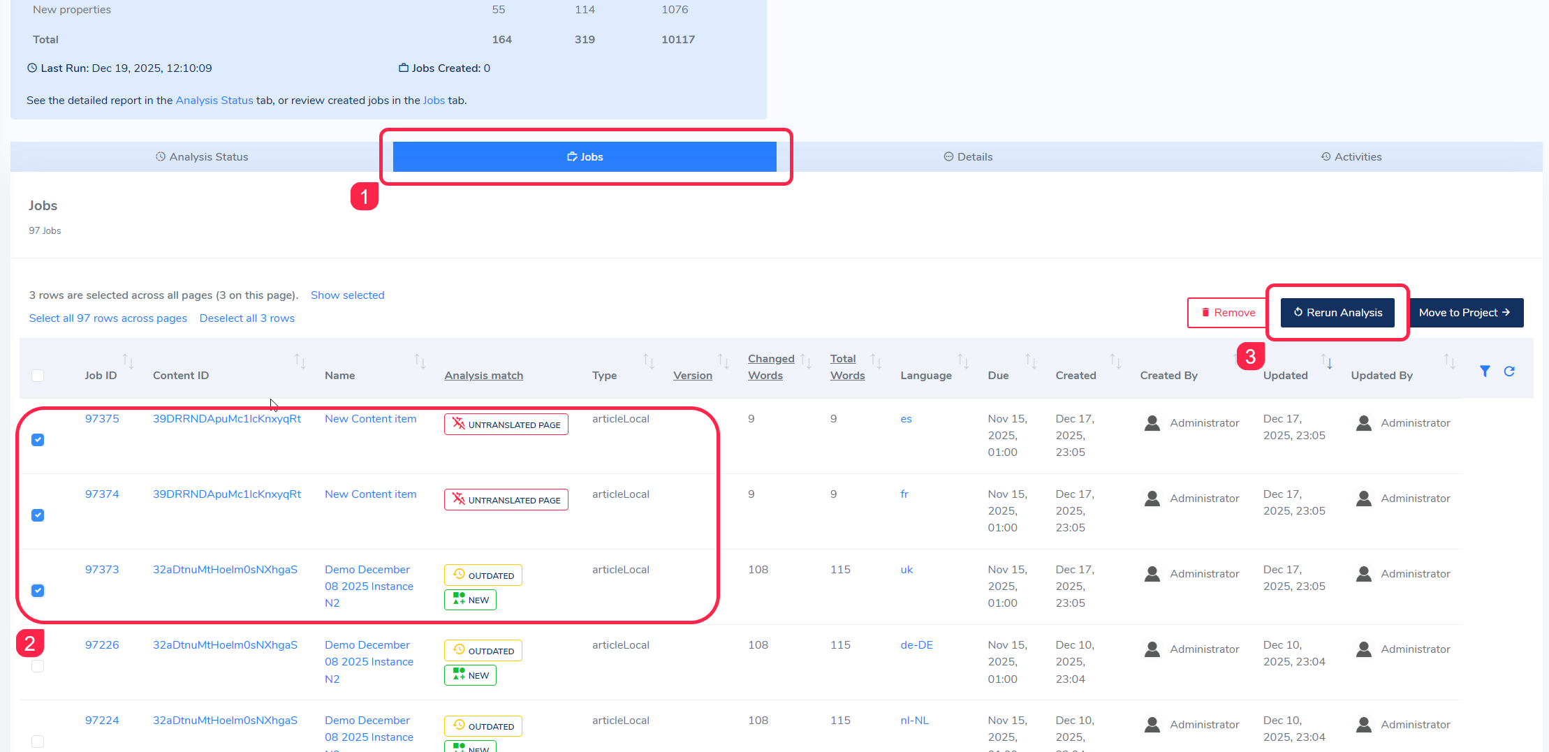Sort by Updated By column arrows

click(x=1450, y=361)
